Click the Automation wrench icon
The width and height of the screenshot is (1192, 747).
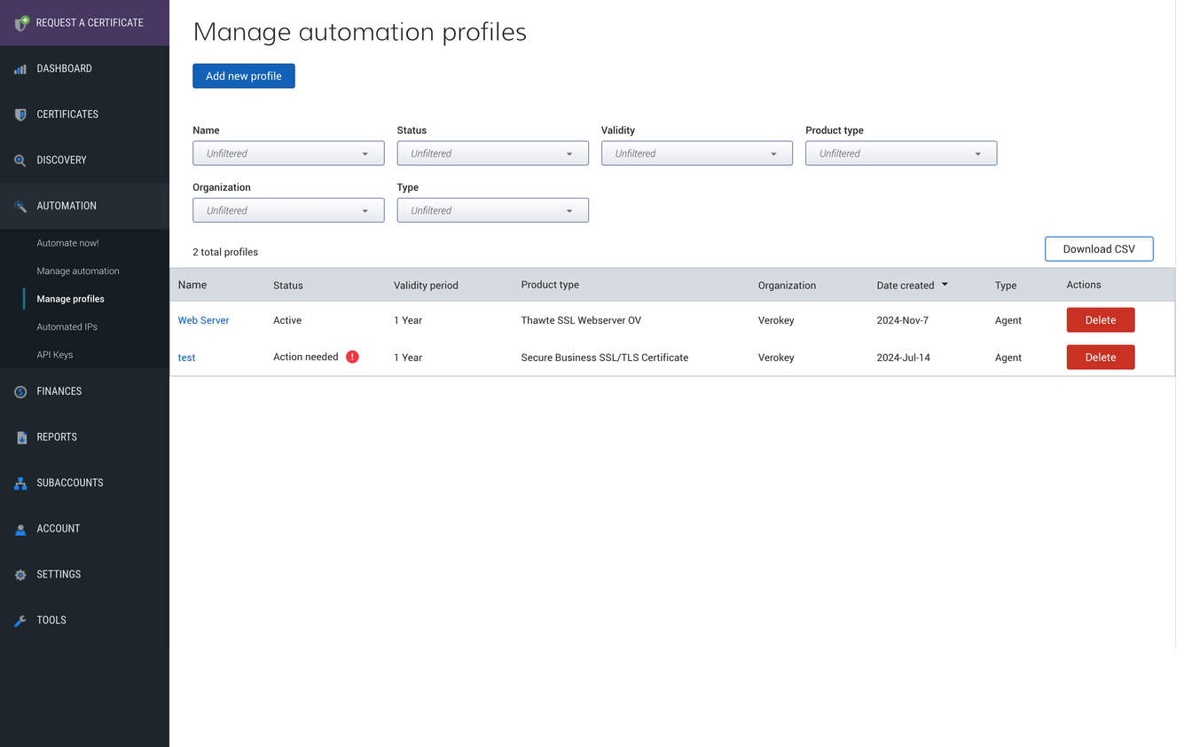(20, 205)
